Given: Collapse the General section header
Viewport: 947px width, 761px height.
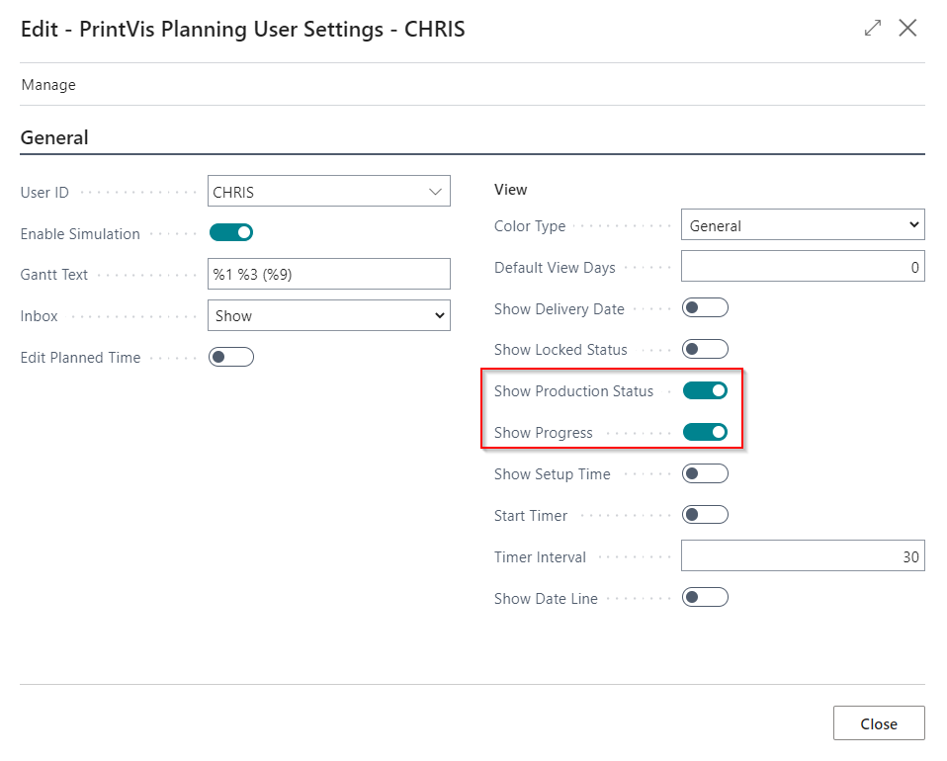Looking at the screenshot, I should coord(54,137).
